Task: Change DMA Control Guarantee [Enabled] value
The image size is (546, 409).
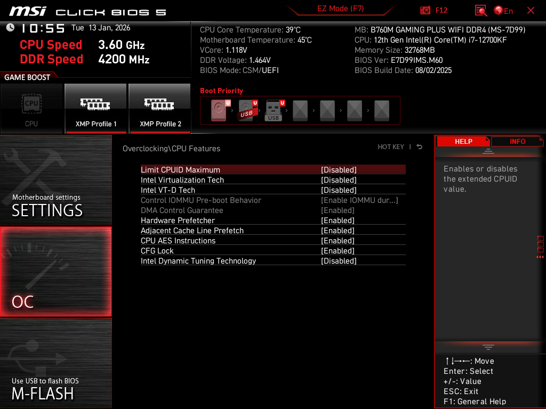Action: point(338,210)
